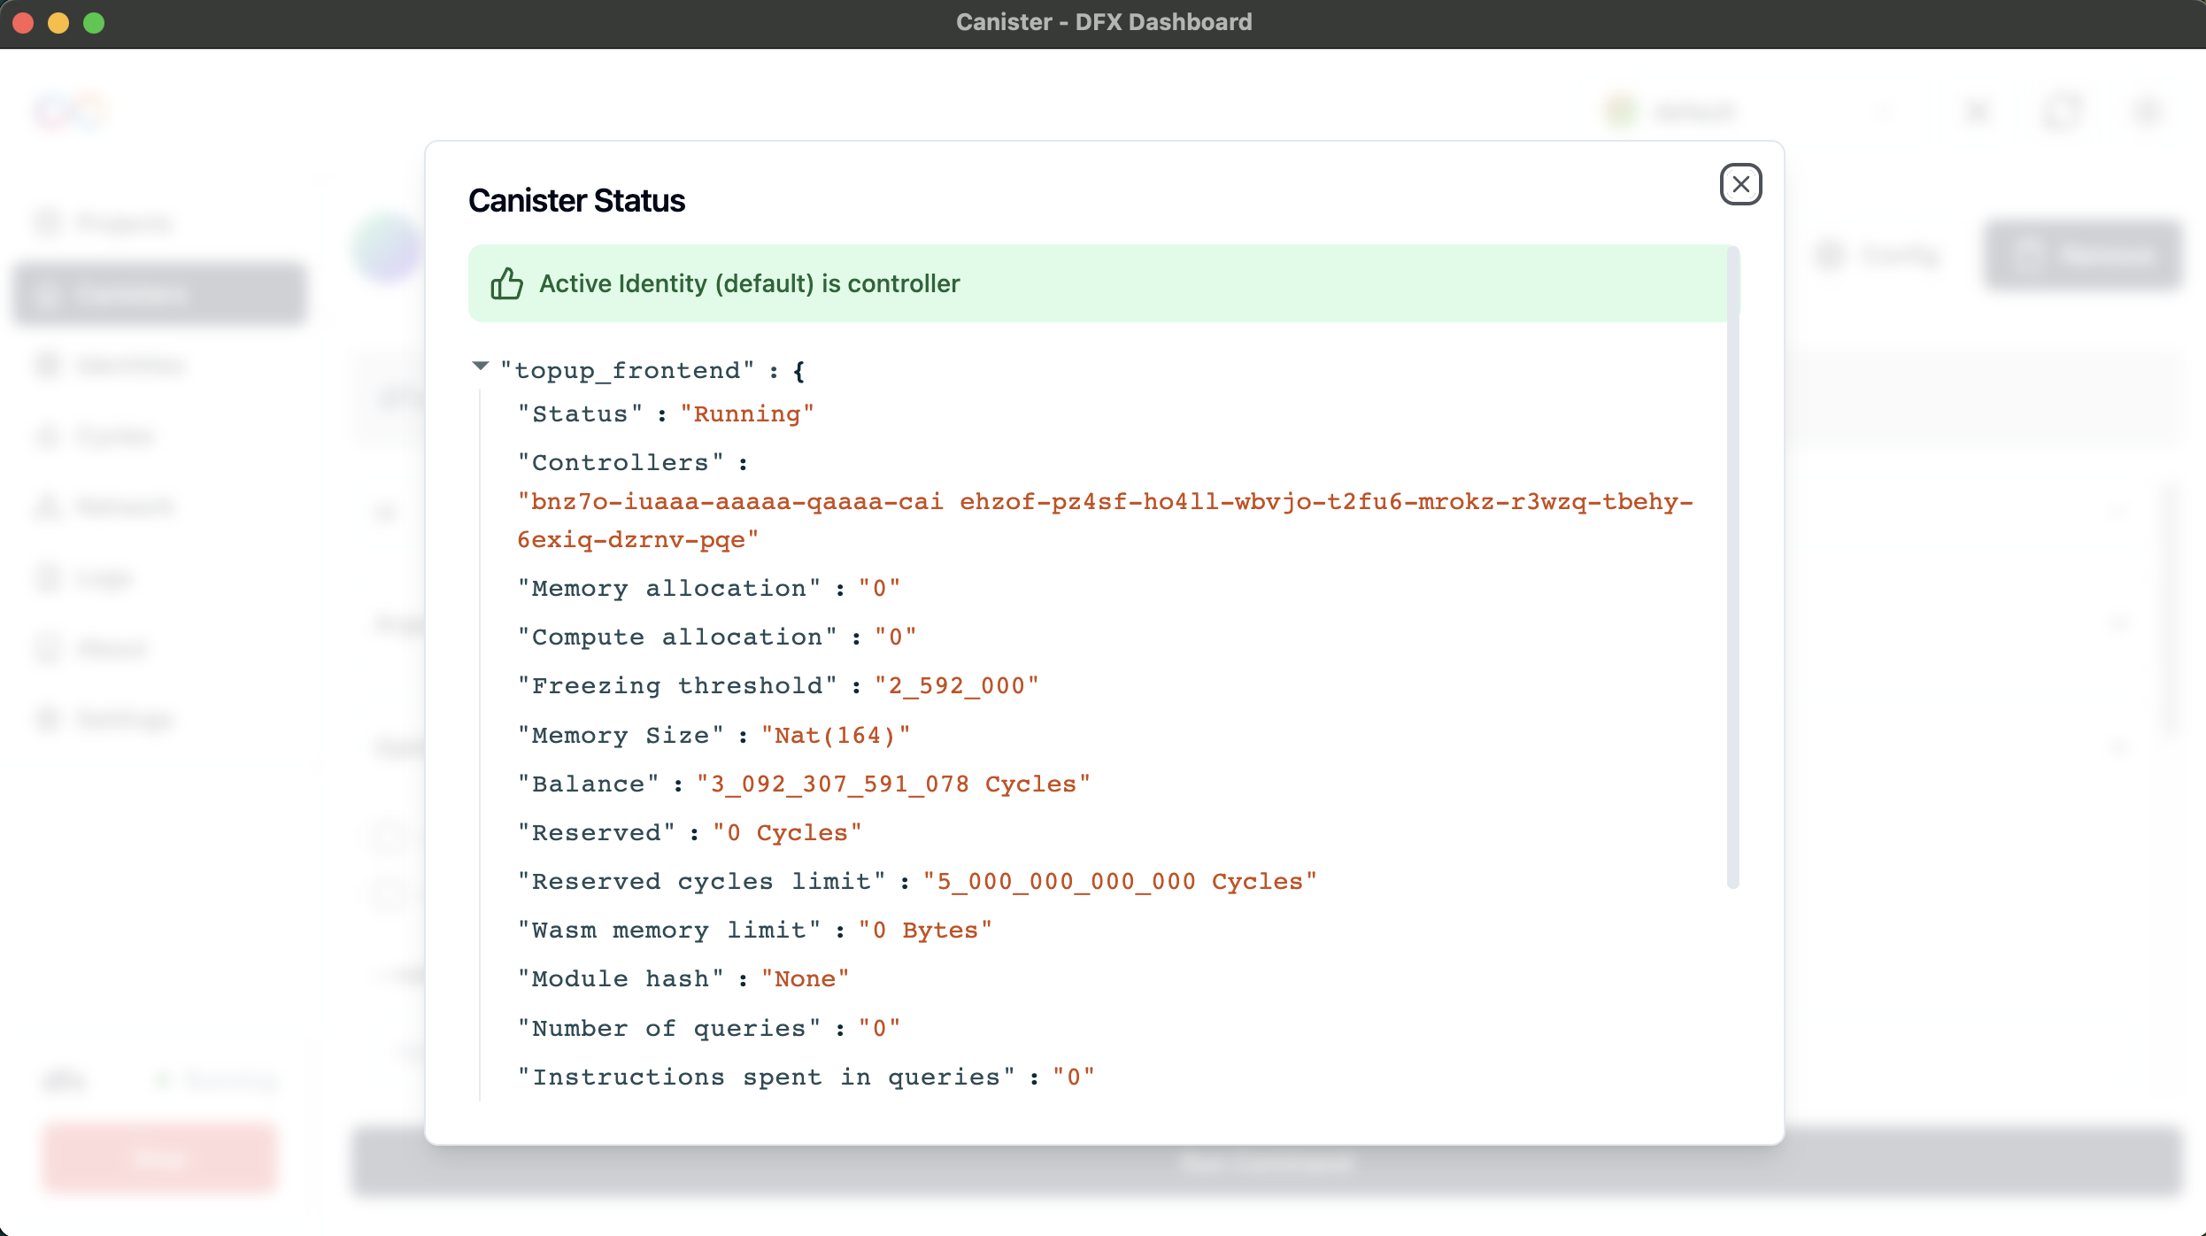The image size is (2206, 1236).
Task: Click the "Compute allocation" key
Action: tap(676, 637)
